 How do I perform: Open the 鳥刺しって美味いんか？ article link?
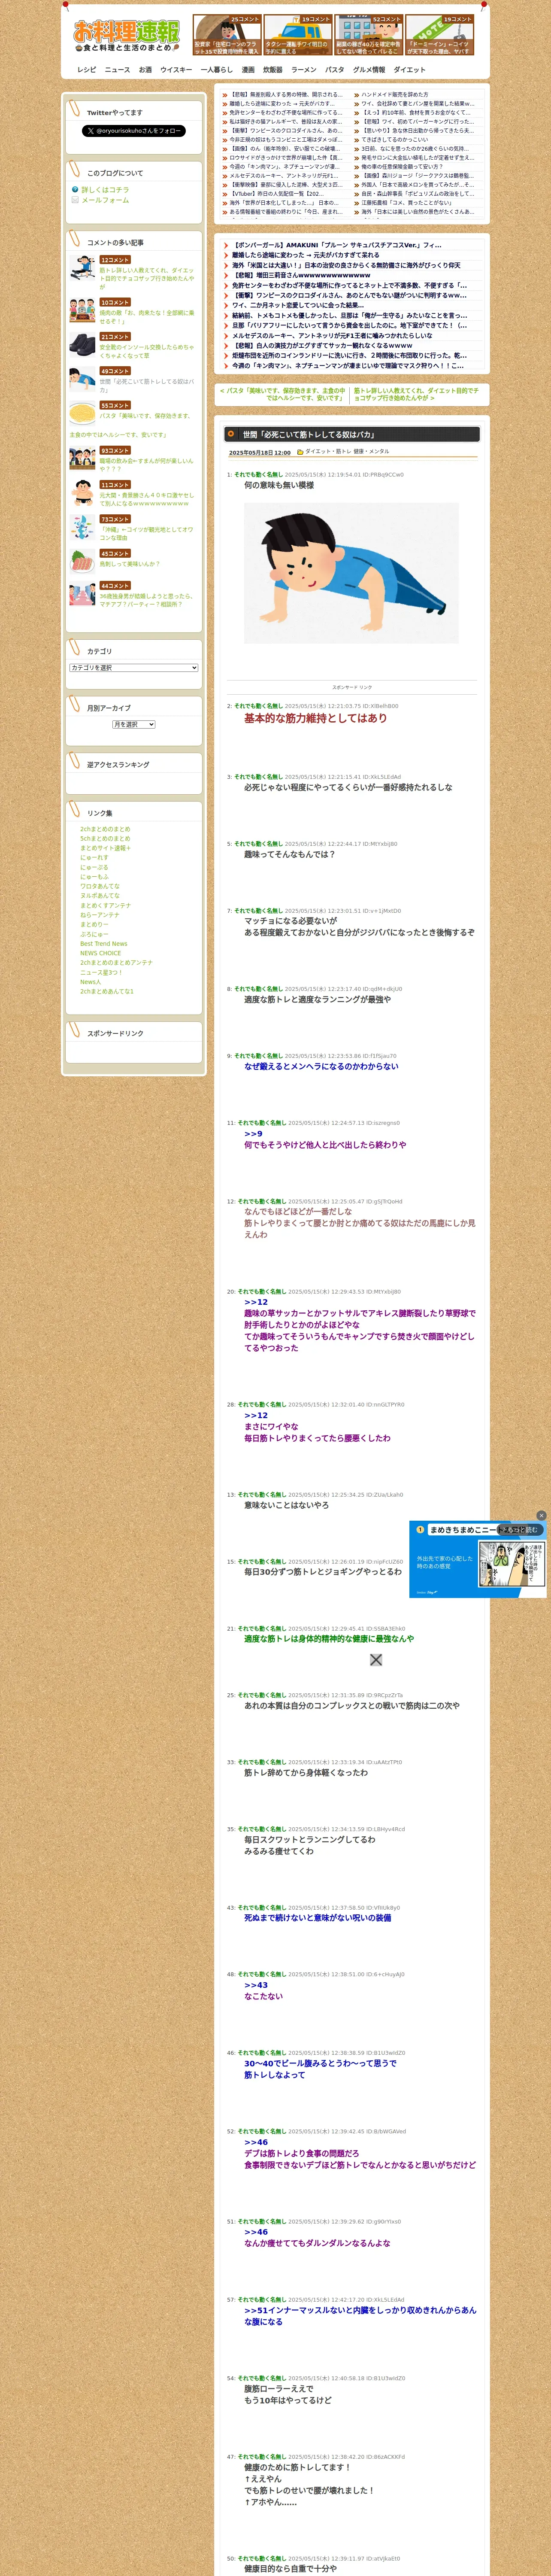(x=130, y=564)
